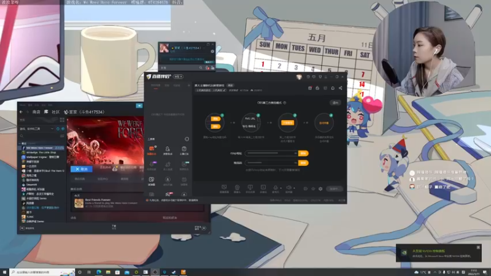Reveal the rtmp address with its eye icon
491x276 pixels.
pos(295,153)
